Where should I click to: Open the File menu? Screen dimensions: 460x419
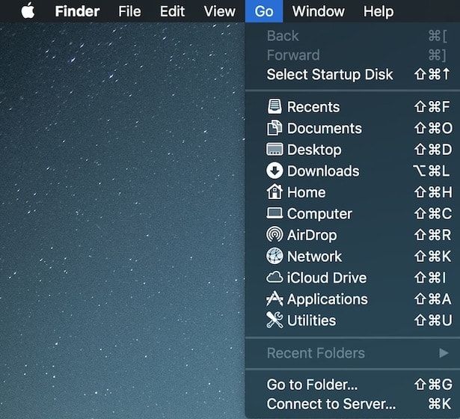129,11
